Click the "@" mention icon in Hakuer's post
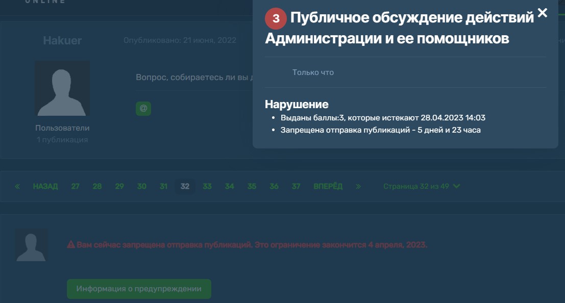565x303 pixels. click(143, 108)
